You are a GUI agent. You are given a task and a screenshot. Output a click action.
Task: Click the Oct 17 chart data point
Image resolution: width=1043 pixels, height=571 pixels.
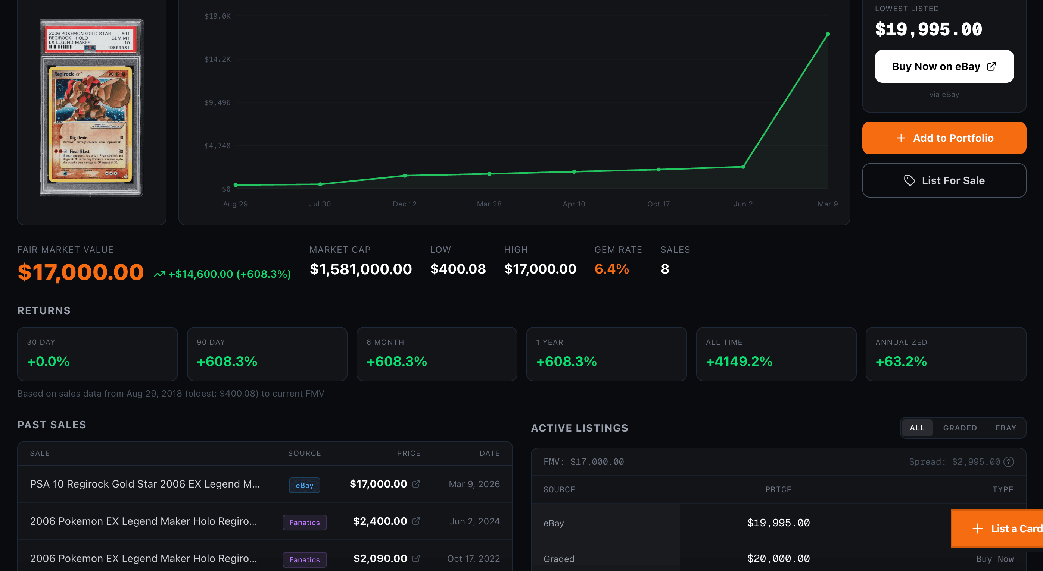[659, 170]
